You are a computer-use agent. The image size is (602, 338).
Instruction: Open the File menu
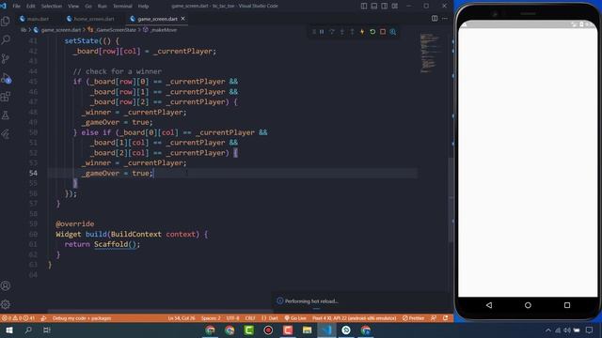click(x=16, y=7)
